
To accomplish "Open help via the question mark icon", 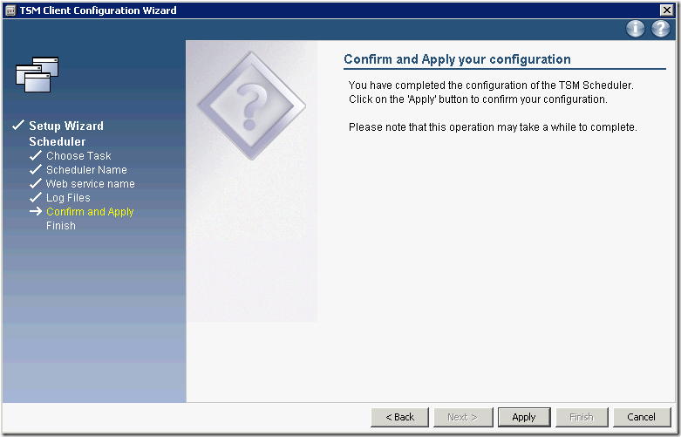I will pyautogui.click(x=660, y=29).
